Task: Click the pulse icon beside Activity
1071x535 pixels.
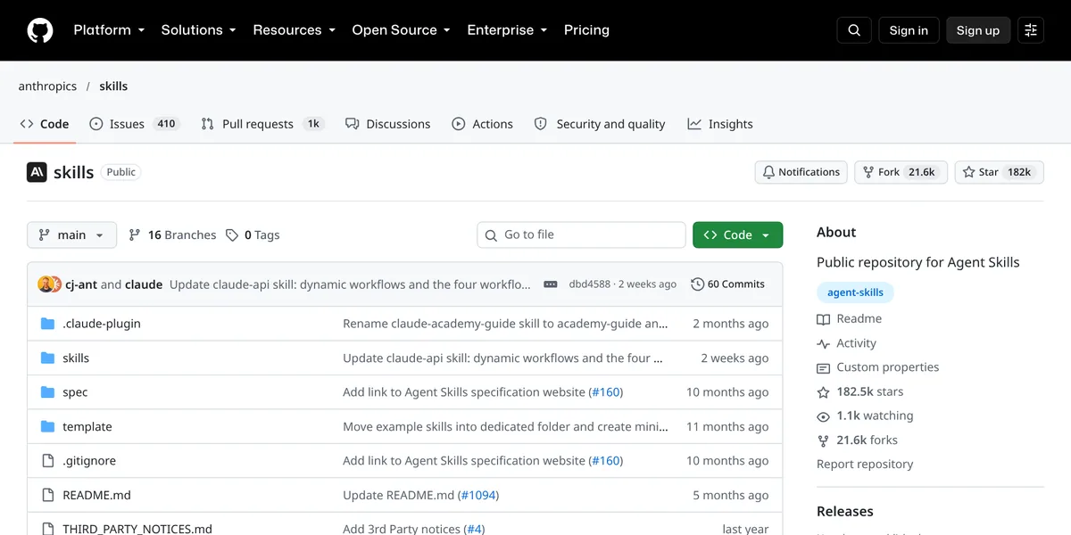Action: (823, 343)
